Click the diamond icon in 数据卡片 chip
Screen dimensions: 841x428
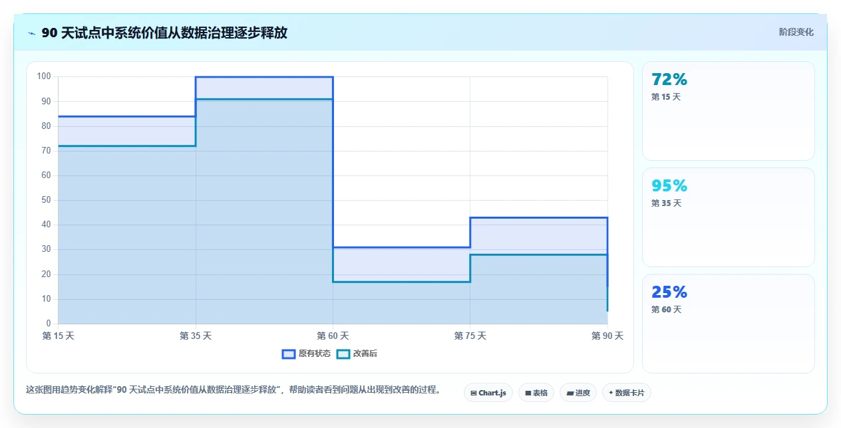click(x=611, y=393)
